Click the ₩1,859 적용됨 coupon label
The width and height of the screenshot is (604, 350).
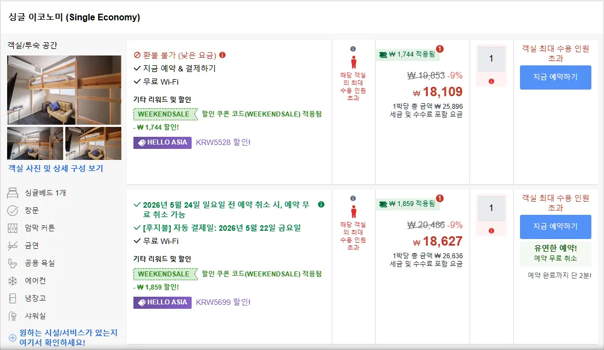407,204
